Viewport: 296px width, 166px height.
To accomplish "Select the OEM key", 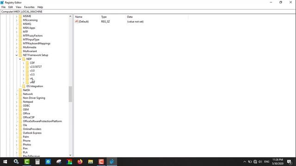I will click(26, 110).
